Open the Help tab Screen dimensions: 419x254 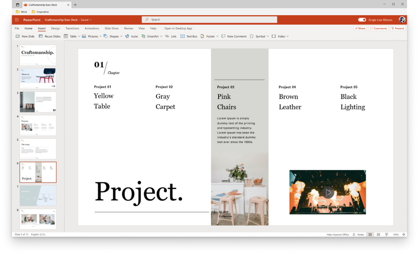153,28
